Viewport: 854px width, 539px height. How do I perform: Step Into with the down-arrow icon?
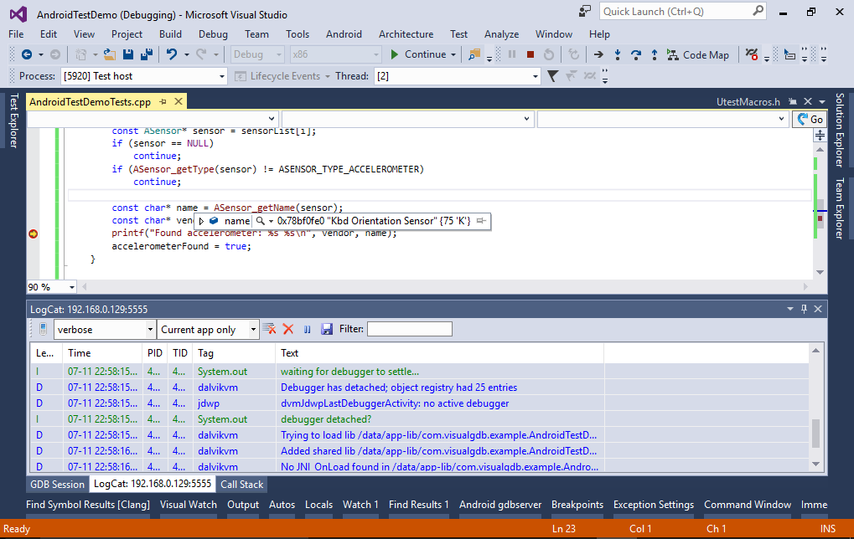click(x=617, y=54)
